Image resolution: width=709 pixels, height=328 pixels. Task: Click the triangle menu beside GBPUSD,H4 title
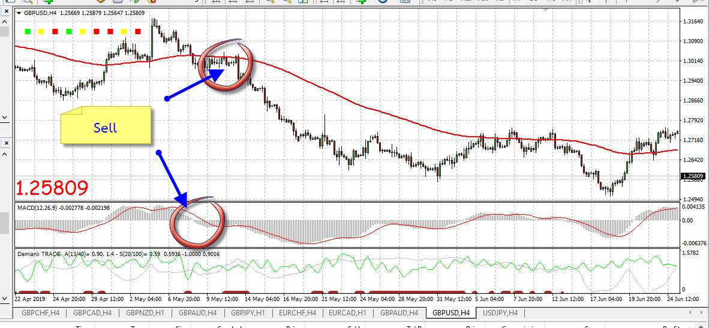pos(19,13)
